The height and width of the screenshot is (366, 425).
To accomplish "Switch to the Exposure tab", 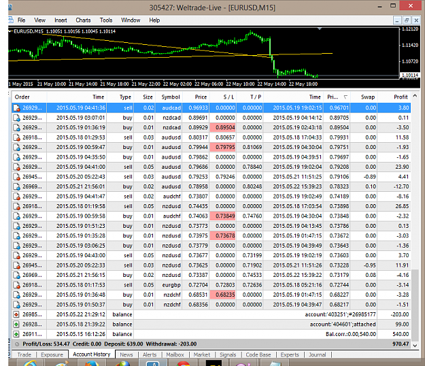I will [x=52, y=354].
